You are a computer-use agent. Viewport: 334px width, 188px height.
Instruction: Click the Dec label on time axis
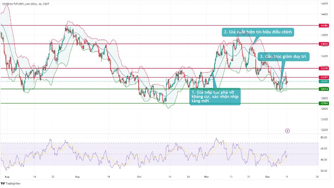[268, 177]
